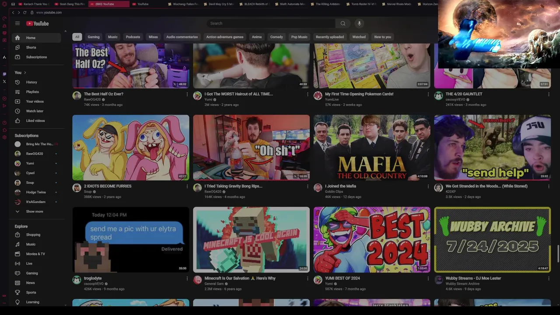Open News under Explore
The height and width of the screenshot is (315, 560).
(36, 283)
